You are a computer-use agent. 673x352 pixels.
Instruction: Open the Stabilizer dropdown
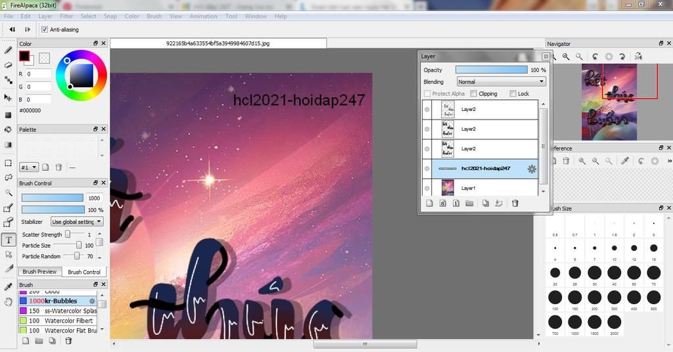click(x=77, y=222)
